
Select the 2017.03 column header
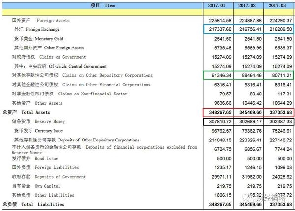tap(279, 5)
